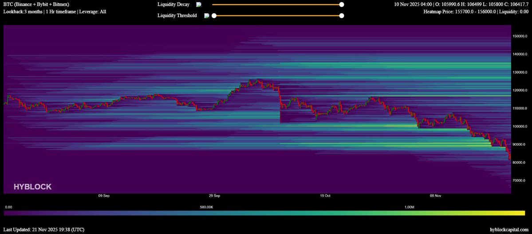
Task: Click the left handle of Liquidity Threshold slider
Action: [x=214, y=16]
